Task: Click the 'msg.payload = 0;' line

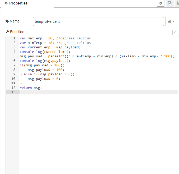Action: (44, 79)
